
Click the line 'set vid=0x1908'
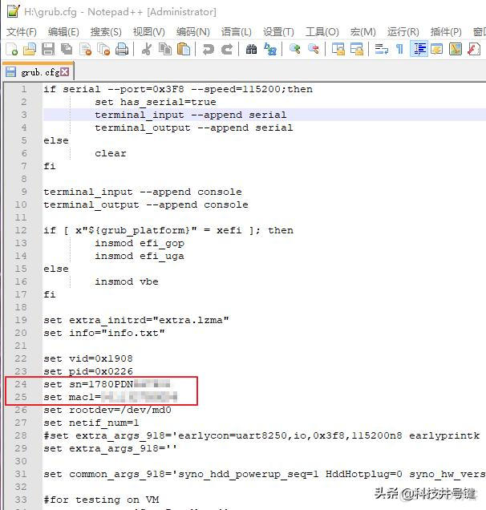pos(88,358)
